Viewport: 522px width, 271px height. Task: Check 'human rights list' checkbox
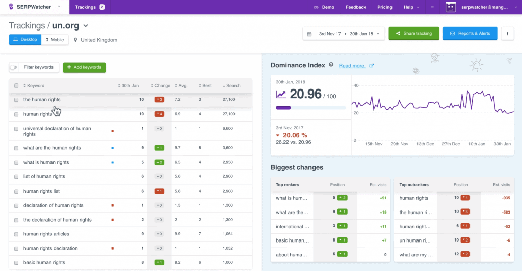pyautogui.click(x=16, y=192)
